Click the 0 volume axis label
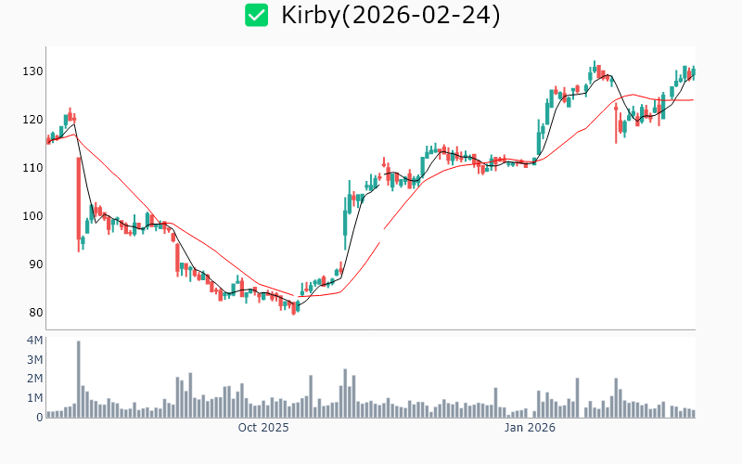This screenshot has width=742, height=464. coord(40,418)
